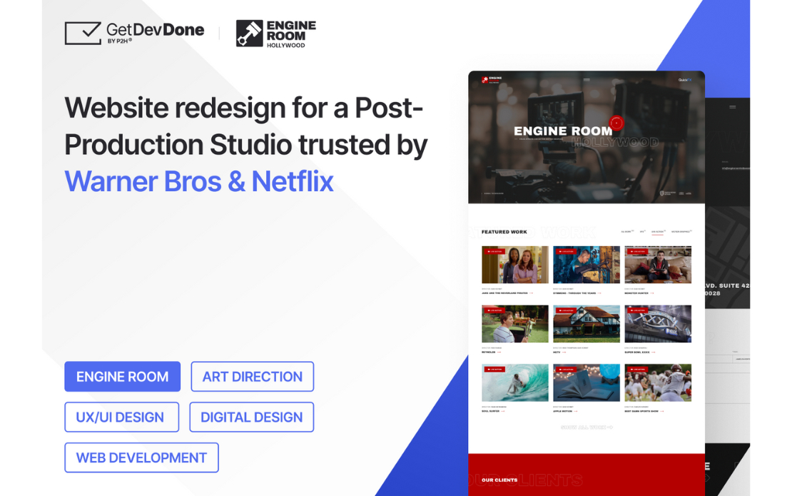The width and height of the screenshot is (792, 496).
Task: Click the Engine Room logo in mockup header
Action: point(492,79)
